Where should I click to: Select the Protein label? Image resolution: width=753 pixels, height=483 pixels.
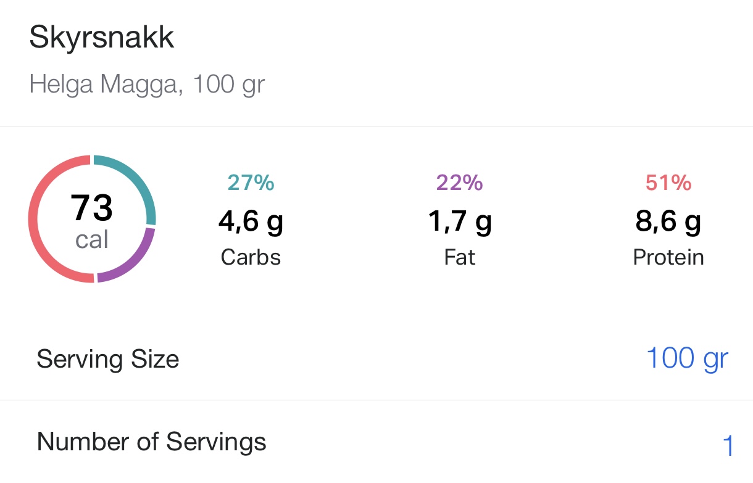pos(668,257)
